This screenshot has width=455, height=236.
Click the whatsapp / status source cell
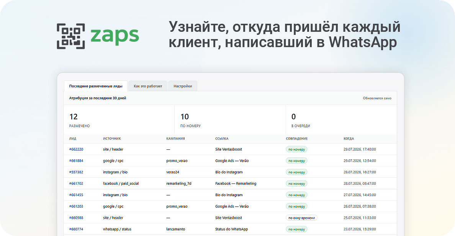[117, 229]
